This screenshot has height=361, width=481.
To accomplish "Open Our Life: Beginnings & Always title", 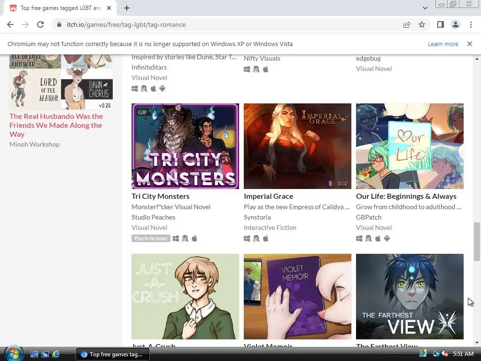I will tap(406, 196).
